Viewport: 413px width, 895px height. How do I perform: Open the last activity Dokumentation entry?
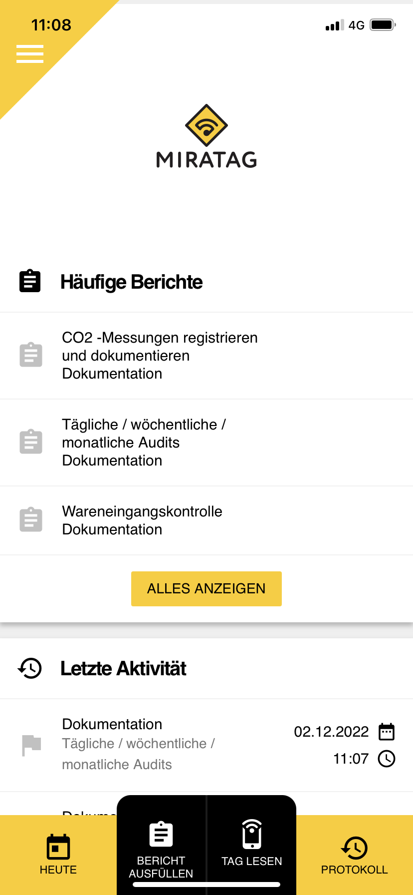pyautogui.click(x=206, y=745)
